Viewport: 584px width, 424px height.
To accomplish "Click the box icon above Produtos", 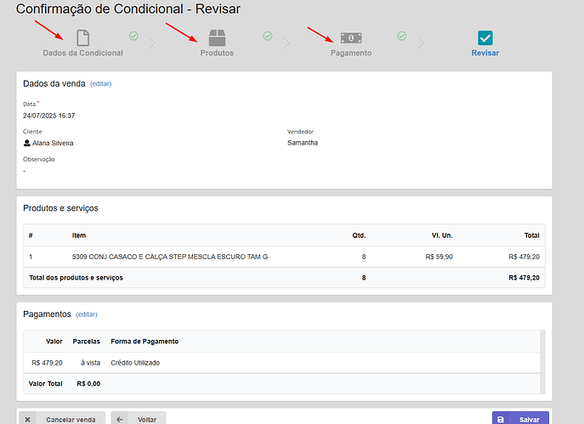I will (217, 38).
